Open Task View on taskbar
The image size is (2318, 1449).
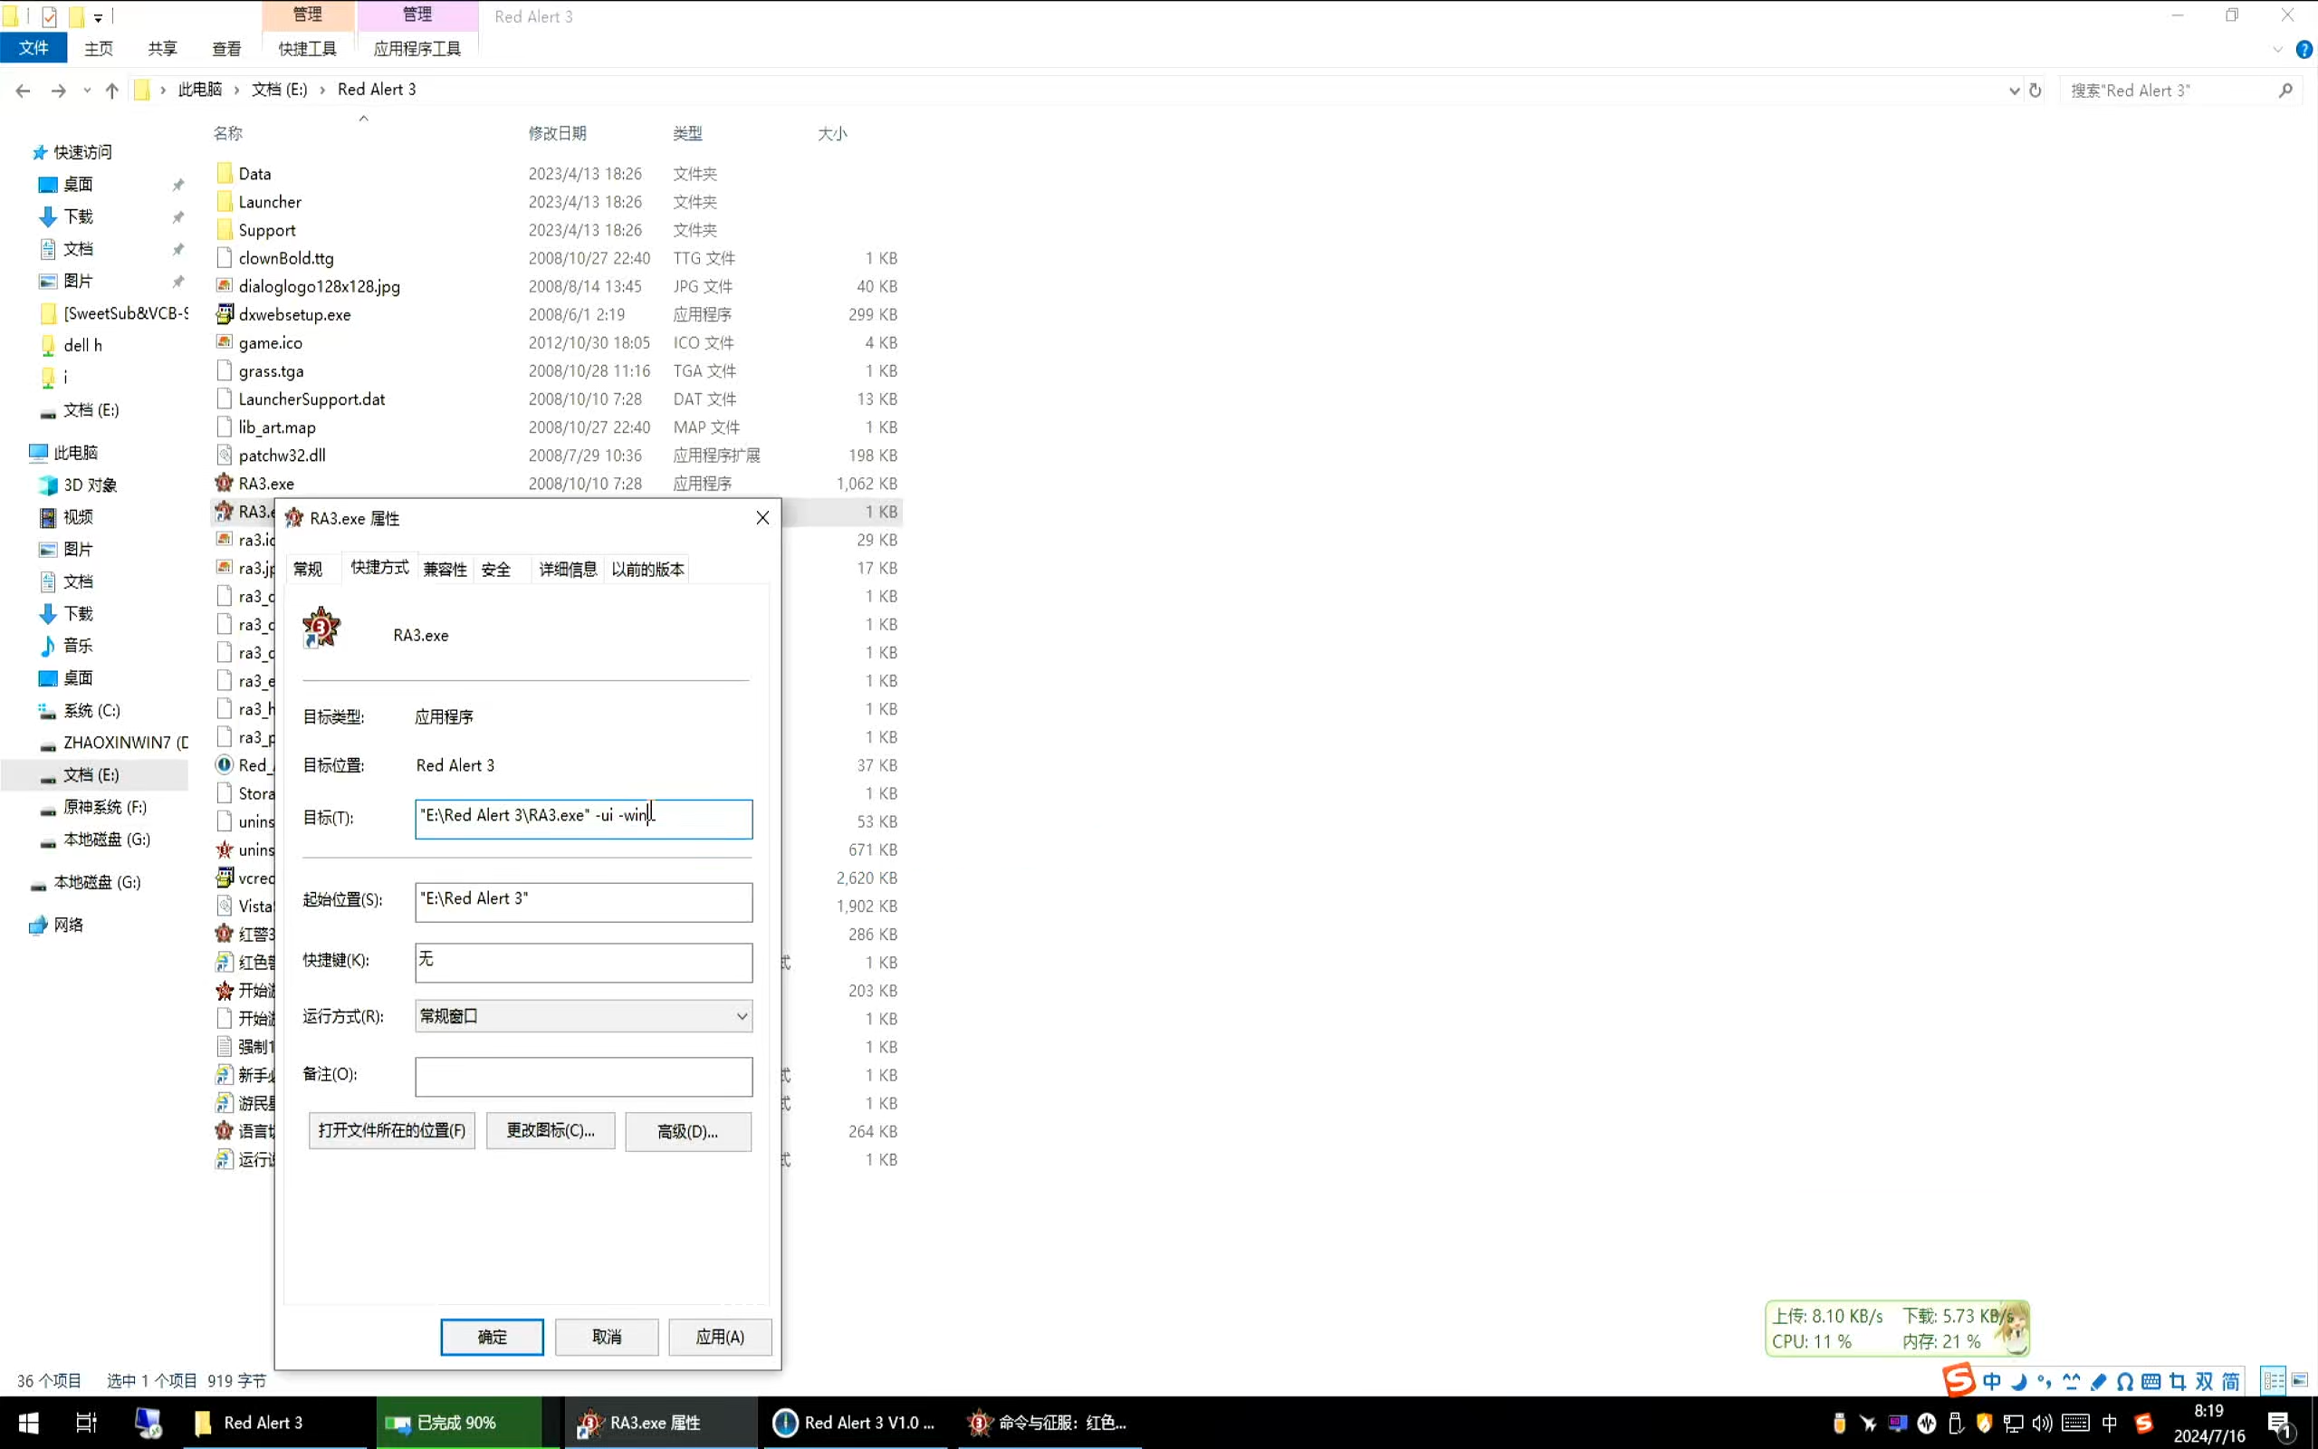click(86, 1422)
